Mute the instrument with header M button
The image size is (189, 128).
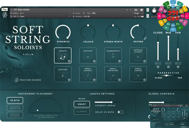148,16
